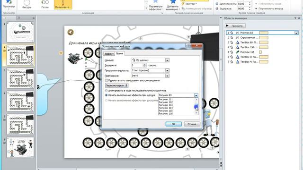Select Начать выполнение эффекта при щелчке
This screenshot has width=303, height=170.
106,95
